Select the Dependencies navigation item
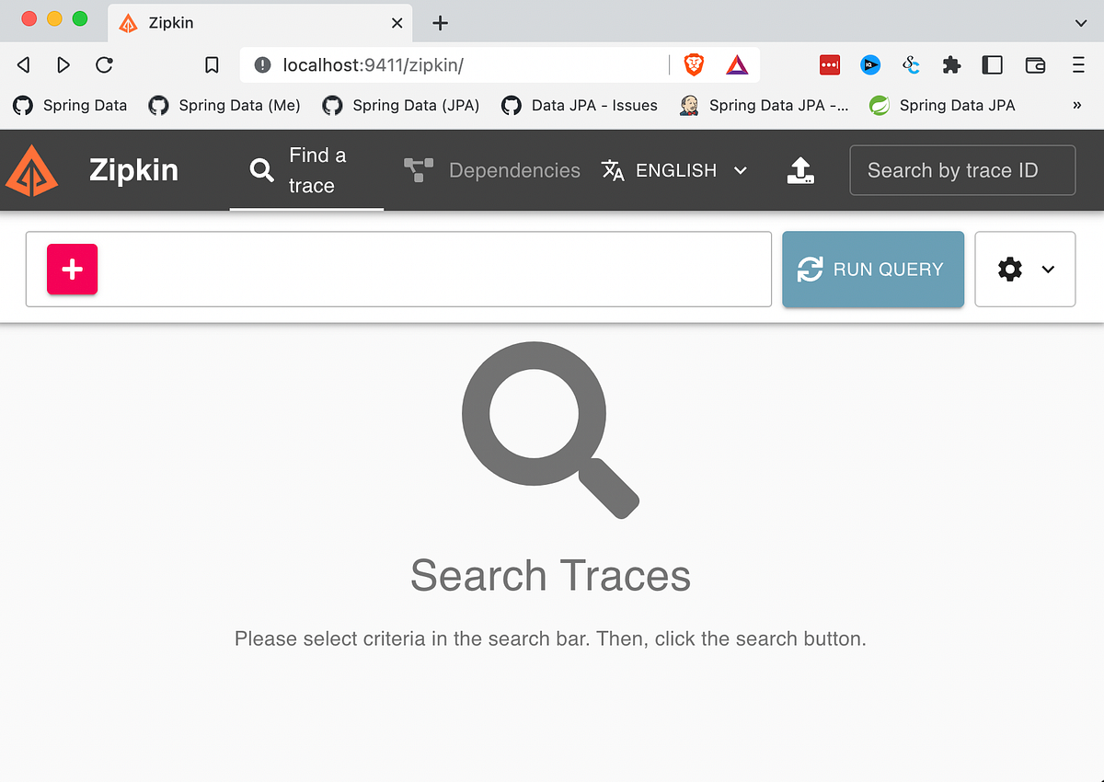Image resolution: width=1104 pixels, height=782 pixels. (x=514, y=169)
